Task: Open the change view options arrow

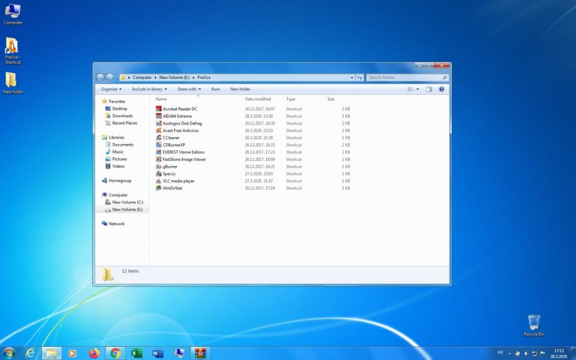Action: (418, 89)
